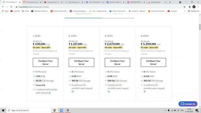201x113 pixels.
Task: Bookmark this page with the star icon
Action: (184, 7)
